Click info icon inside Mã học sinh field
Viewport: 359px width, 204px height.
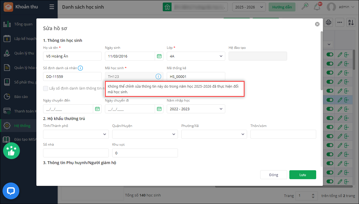point(158,76)
